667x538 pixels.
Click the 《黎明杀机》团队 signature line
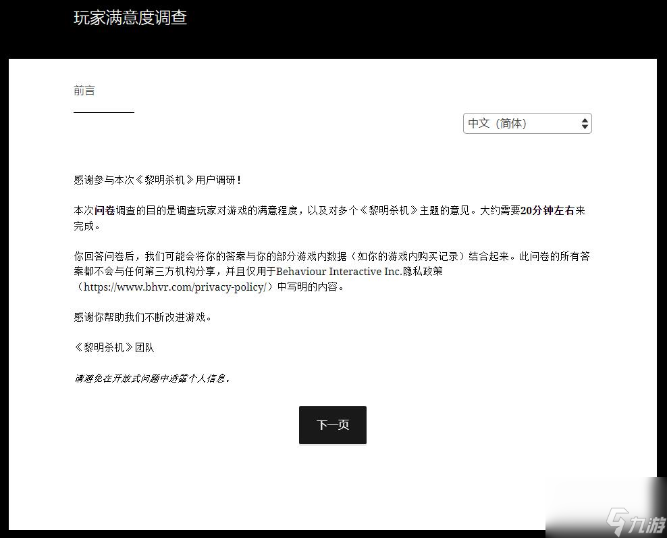point(114,347)
